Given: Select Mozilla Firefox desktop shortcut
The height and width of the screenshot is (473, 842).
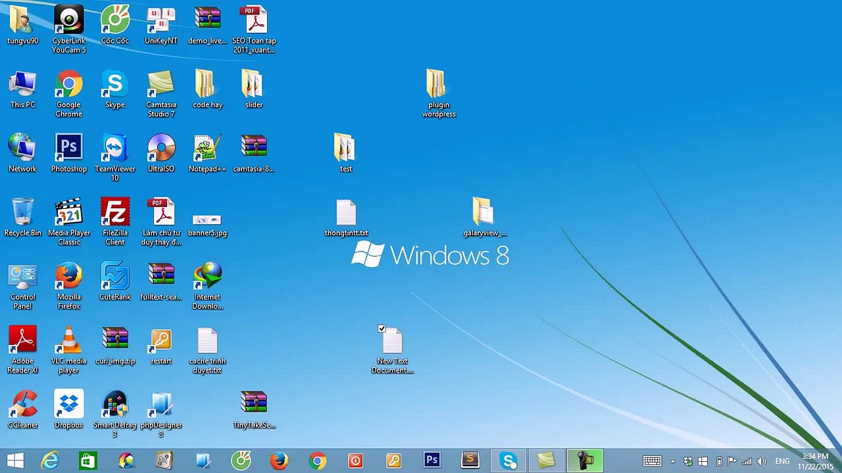Looking at the screenshot, I should 69,286.
